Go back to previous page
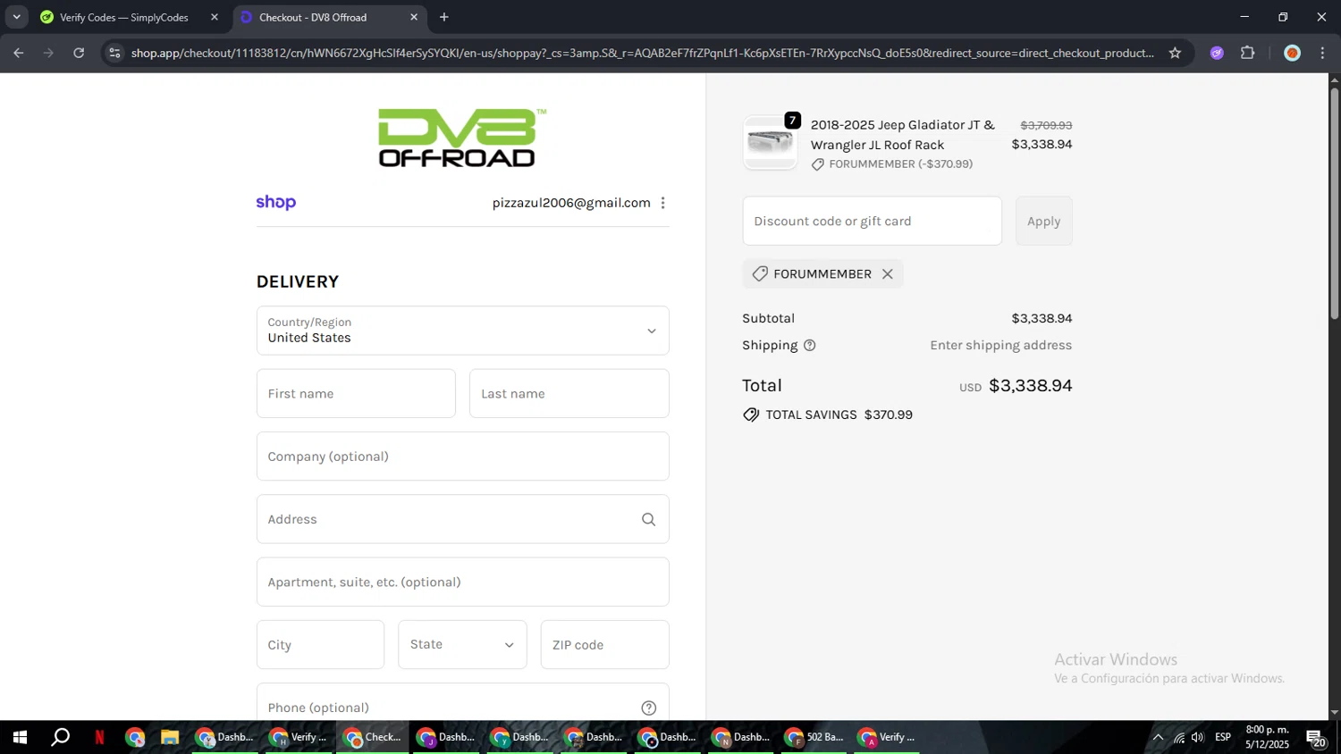The height and width of the screenshot is (754, 1341). [19, 53]
